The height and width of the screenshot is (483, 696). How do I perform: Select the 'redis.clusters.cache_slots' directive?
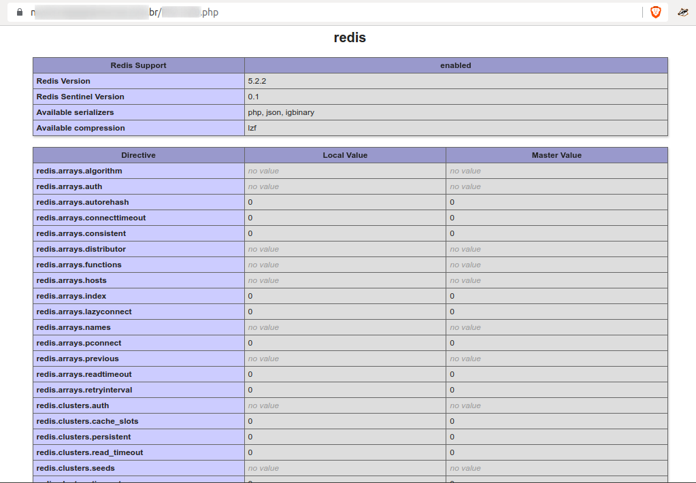(x=88, y=421)
